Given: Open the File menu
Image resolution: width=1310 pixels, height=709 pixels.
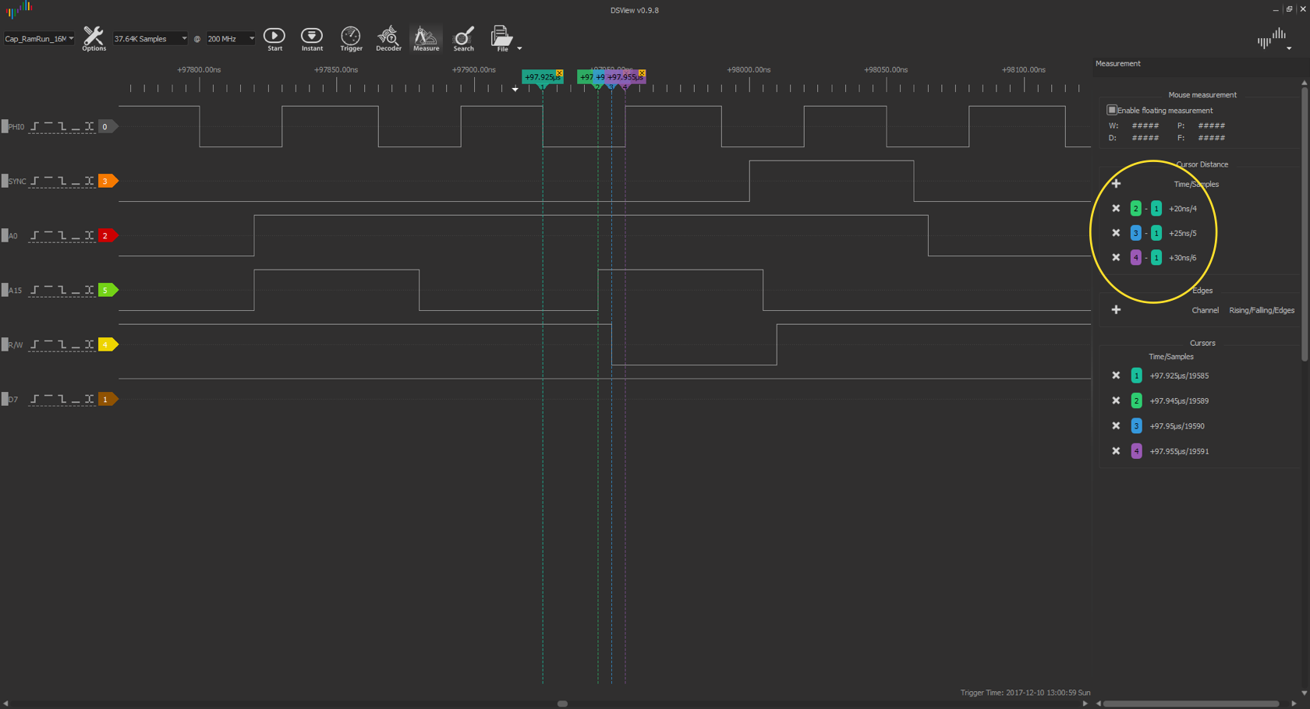Looking at the screenshot, I should (503, 38).
